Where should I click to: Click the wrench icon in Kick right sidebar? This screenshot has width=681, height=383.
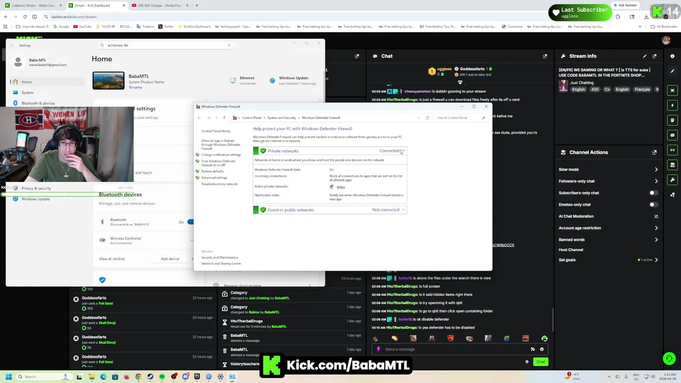coord(672,180)
